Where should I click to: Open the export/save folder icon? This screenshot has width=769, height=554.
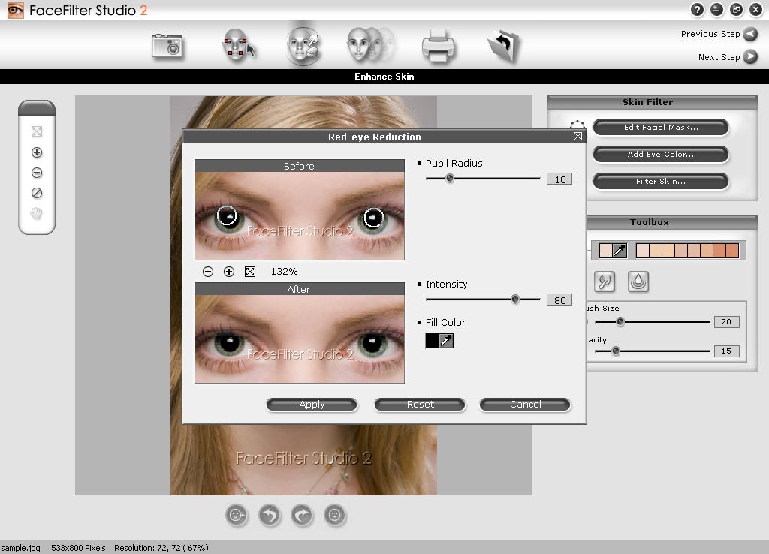pyautogui.click(x=504, y=47)
